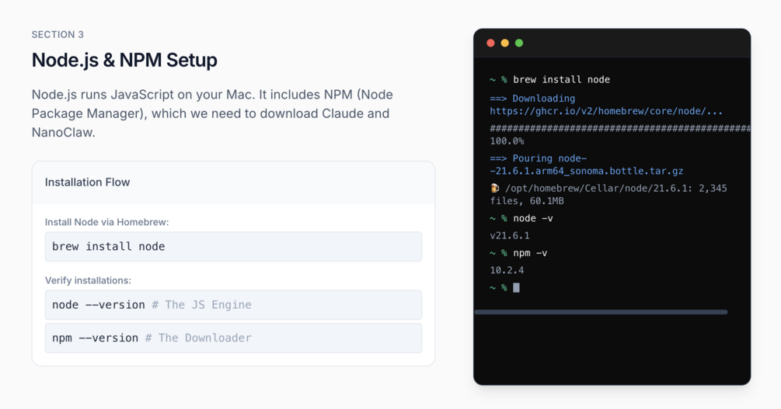
Task: Click the 'Installation Flow' card header
Action: coord(233,182)
